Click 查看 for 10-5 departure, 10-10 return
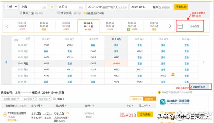This screenshot has width=214, height=123. pyautogui.click(x=140, y=57)
